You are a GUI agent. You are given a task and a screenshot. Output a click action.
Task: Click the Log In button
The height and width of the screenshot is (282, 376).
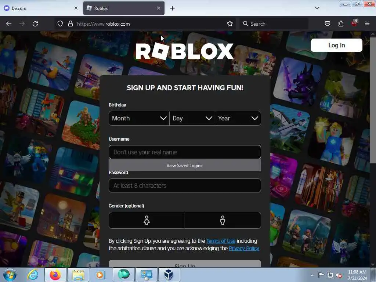pyautogui.click(x=336, y=45)
